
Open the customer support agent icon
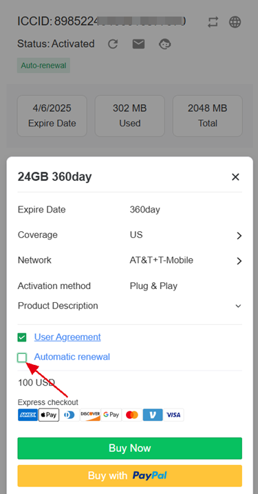164,43
